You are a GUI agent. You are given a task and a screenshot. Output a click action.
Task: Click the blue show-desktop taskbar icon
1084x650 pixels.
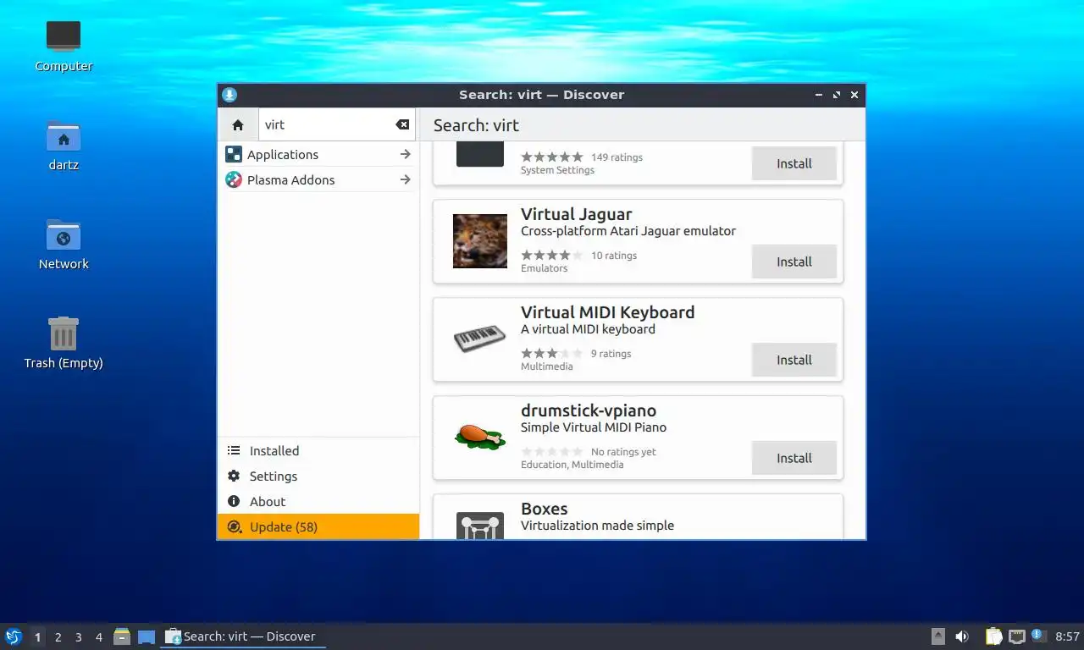[147, 636]
